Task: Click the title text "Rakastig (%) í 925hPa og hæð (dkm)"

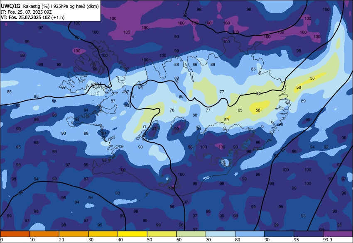Action: point(61,6)
